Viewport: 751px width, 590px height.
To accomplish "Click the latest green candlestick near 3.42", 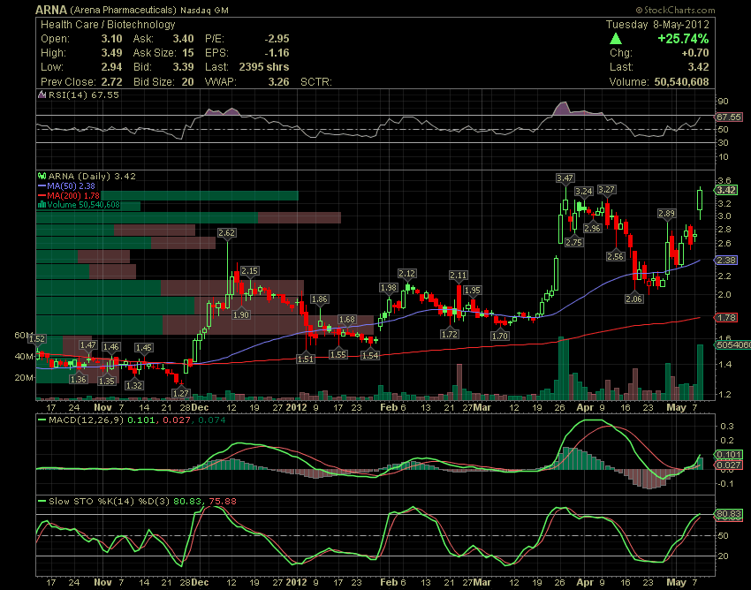I will coord(701,200).
